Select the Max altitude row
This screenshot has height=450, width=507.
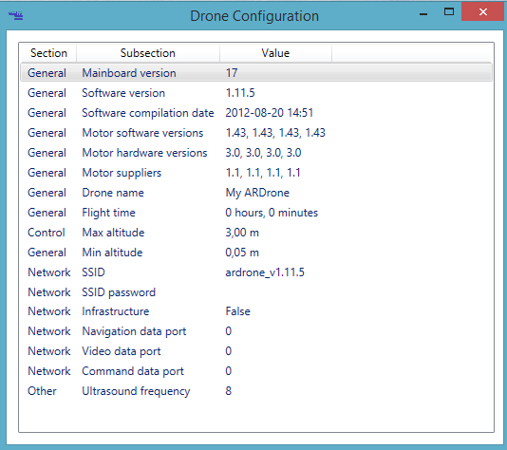click(x=256, y=233)
